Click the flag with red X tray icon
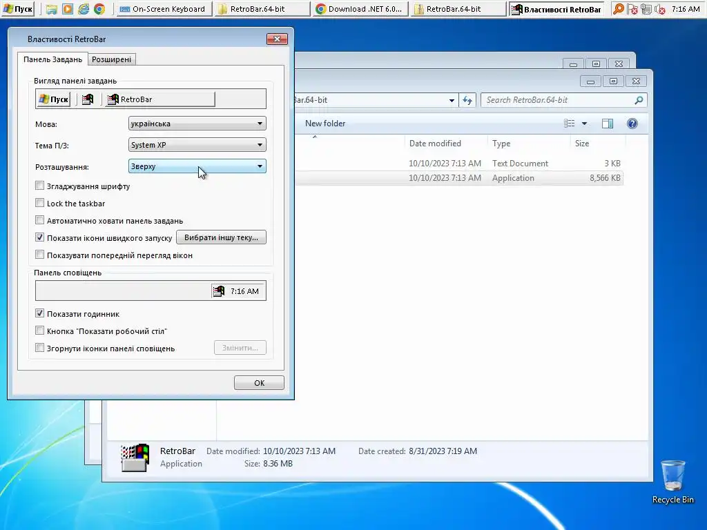The width and height of the screenshot is (707, 530). [632, 9]
